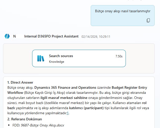This screenshot has height=128, width=160.
Task: Click the 7.50s duration in the sources card
Action: [119, 56]
